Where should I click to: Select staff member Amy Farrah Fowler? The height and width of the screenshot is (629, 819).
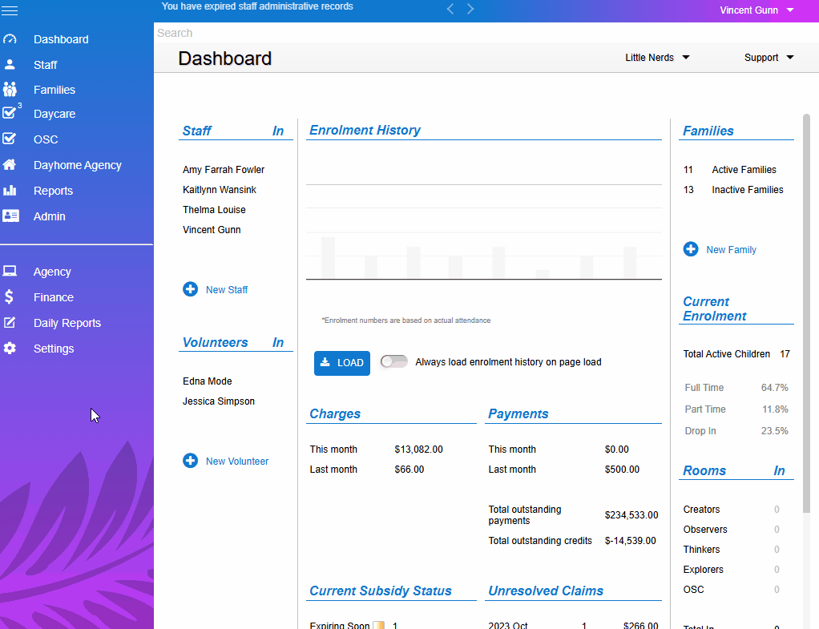point(224,170)
